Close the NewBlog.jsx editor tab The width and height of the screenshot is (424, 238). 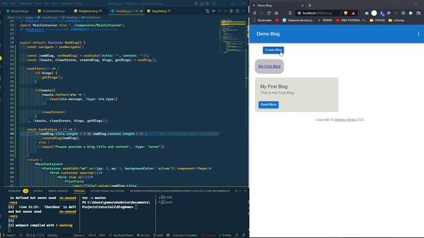[x=141, y=11]
